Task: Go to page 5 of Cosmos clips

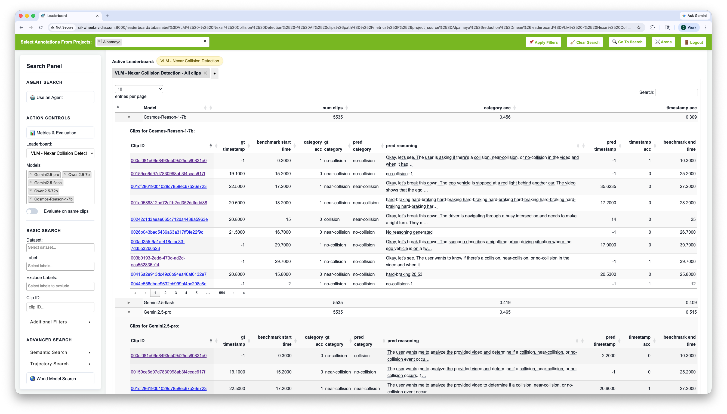Action: [196, 293]
